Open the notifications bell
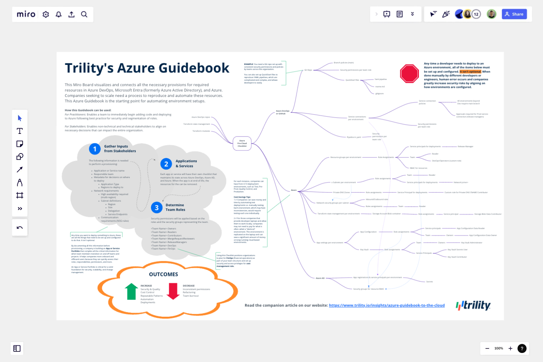 click(x=58, y=14)
